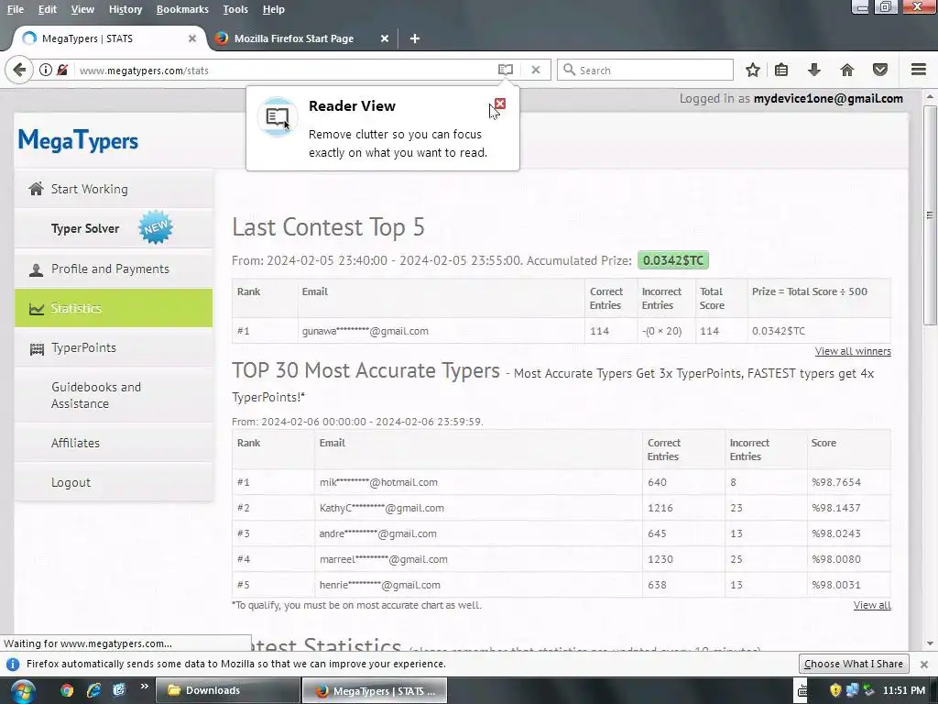The image size is (938, 704).
Task: Click the blocked-content shield icon beside the URL
Action: 62,70
